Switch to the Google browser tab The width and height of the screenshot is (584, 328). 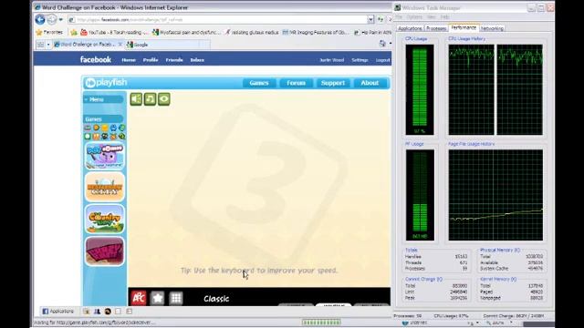(x=162, y=45)
